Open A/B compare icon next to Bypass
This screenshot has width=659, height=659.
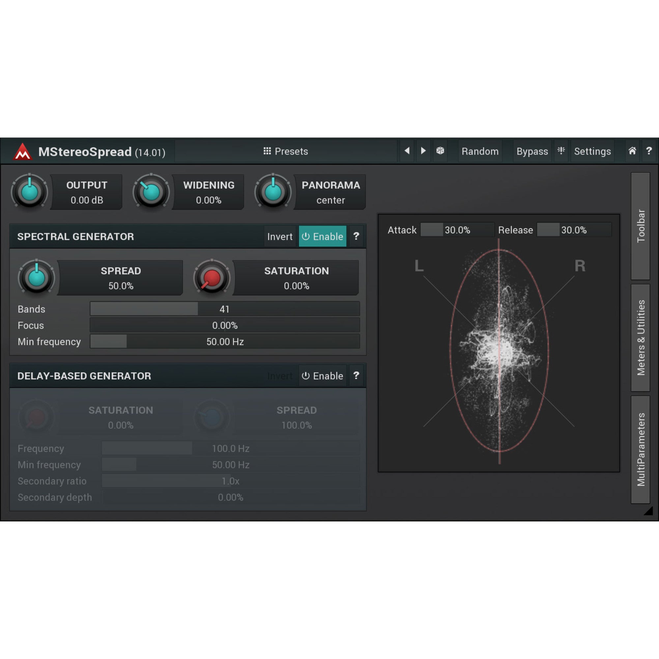click(561, 151)
